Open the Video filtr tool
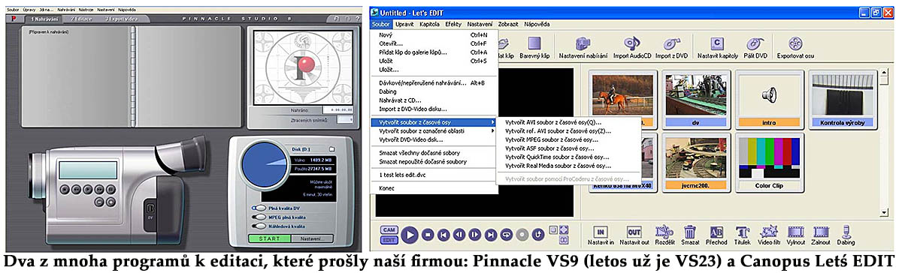902x273 pixels. click(x=770, y=235)
